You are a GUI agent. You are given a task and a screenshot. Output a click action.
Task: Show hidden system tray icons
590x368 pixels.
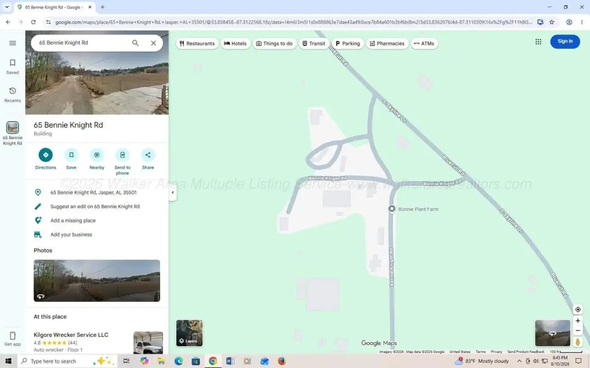point(519,361)
